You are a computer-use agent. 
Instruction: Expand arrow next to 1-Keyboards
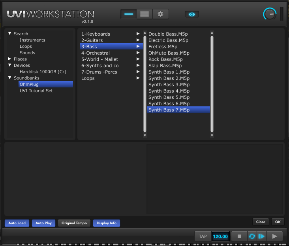(138, 34)
